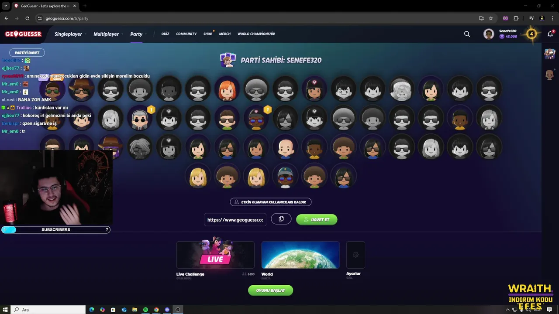This screenshot has width=559, height=314.
Task: Click the Senefe320 profile avatar
Action: (x=489, y=34)
